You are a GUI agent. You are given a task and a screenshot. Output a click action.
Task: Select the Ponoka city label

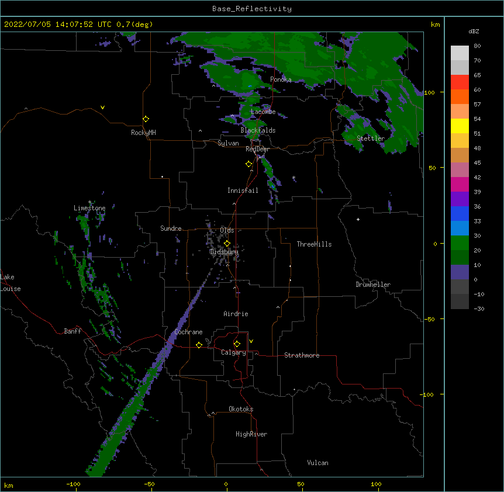[x=281, y=79]
